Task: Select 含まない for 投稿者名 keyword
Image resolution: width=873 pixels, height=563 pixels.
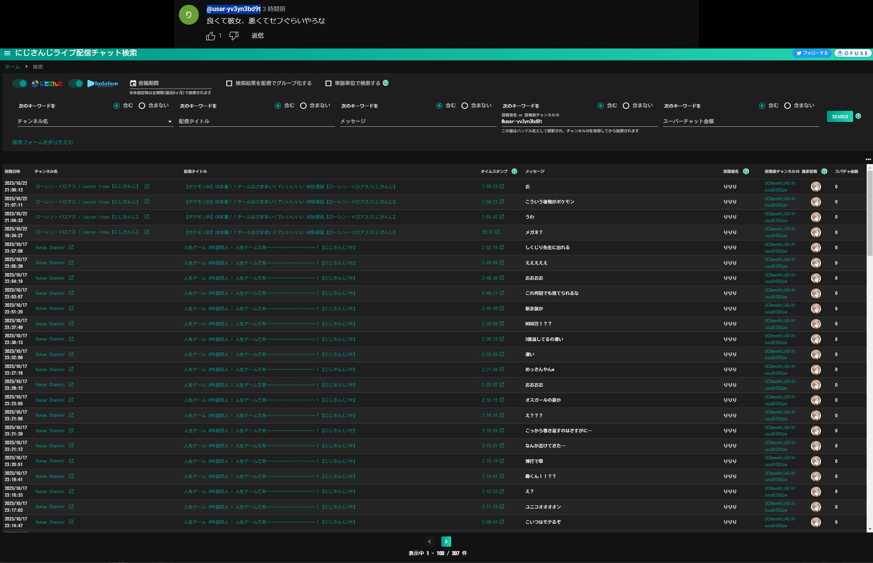Action: 626,106
